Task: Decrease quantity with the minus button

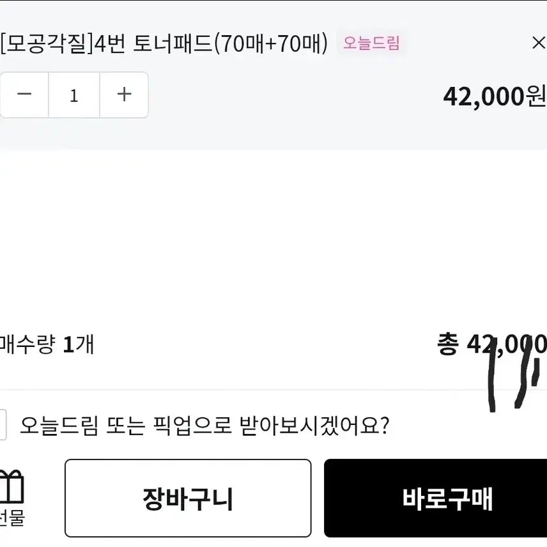Action: coord(24,95)
